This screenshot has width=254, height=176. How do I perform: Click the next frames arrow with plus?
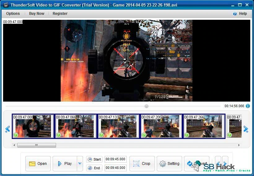246,129
